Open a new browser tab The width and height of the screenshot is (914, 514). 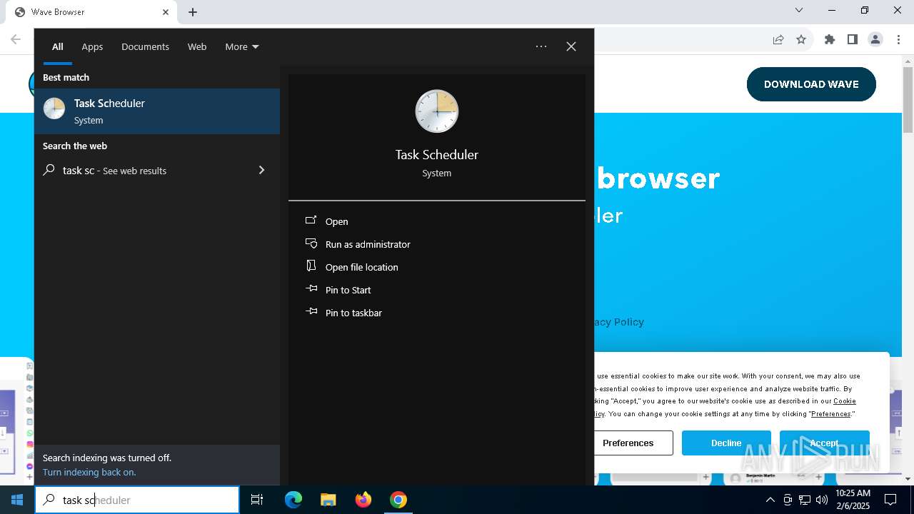193,12
